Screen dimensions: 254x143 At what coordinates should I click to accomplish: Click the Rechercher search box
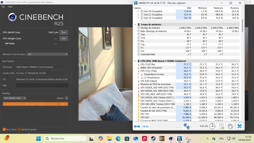tap(65, 139)
